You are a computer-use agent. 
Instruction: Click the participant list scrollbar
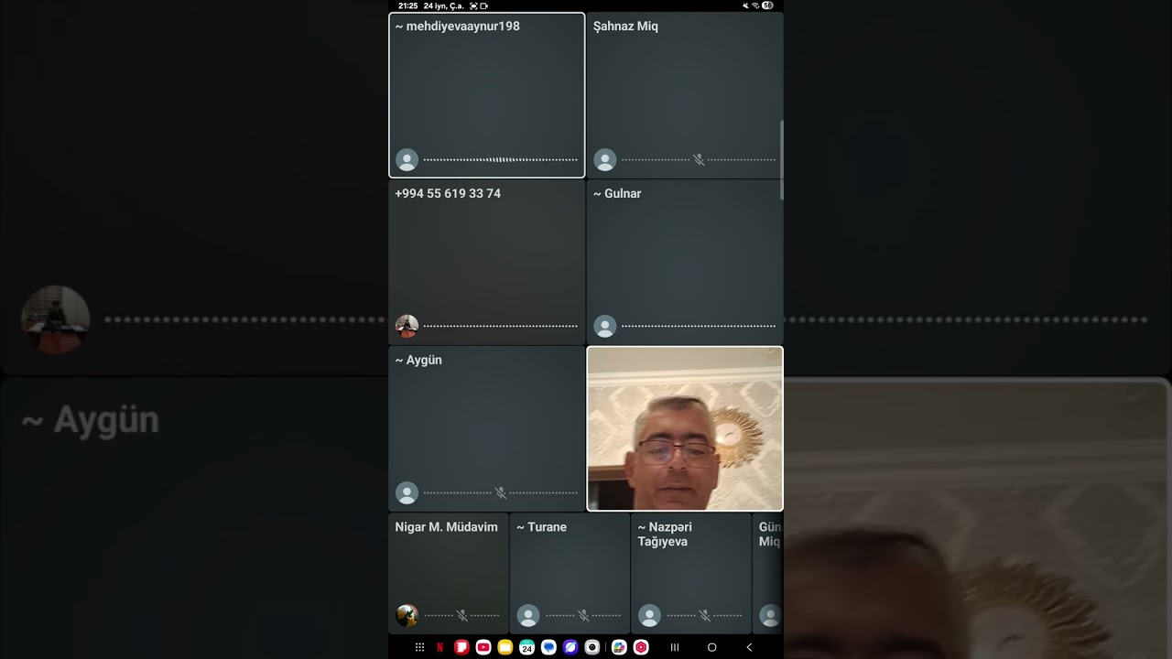tap(781, 160)
